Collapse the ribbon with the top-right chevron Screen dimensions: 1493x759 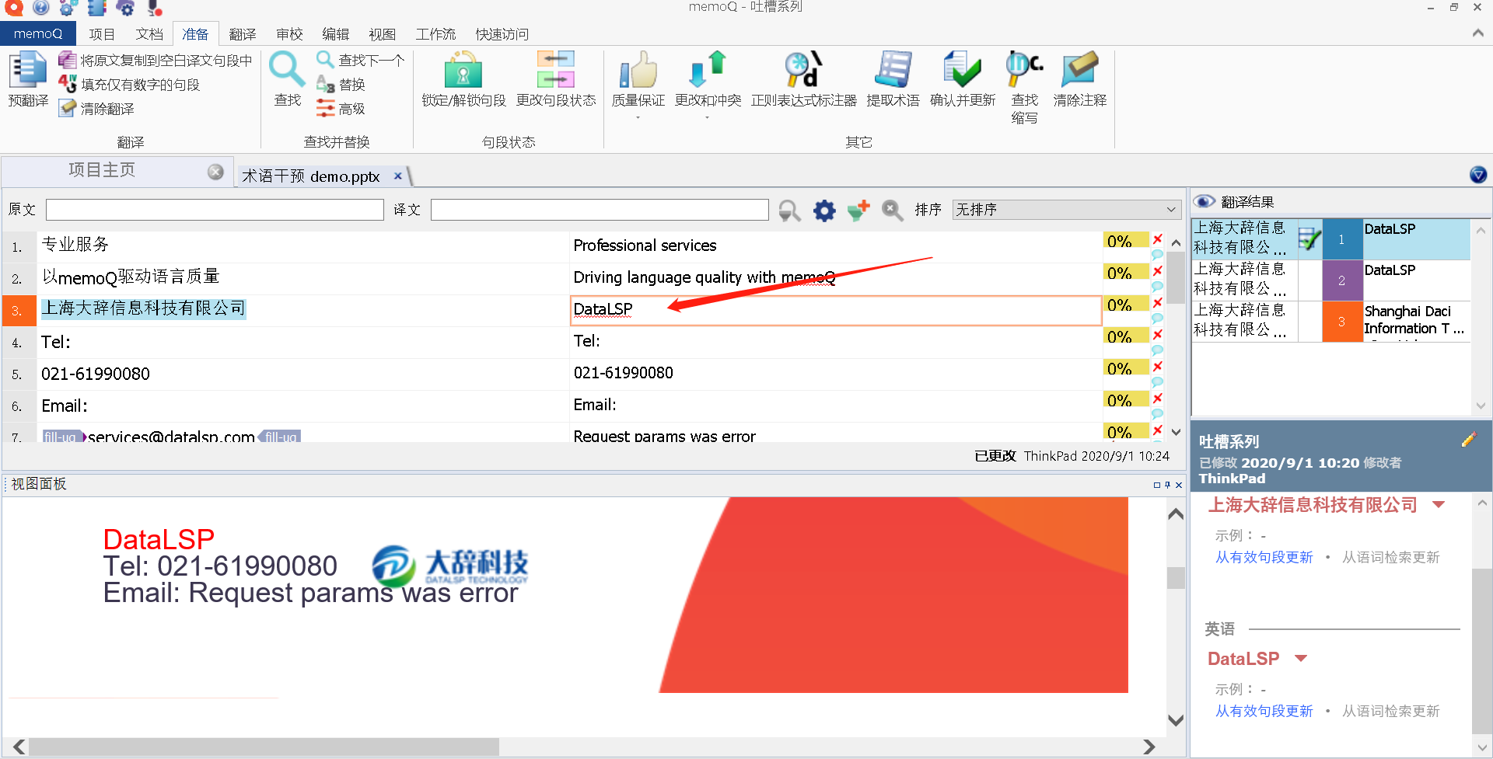point(1477,33)
